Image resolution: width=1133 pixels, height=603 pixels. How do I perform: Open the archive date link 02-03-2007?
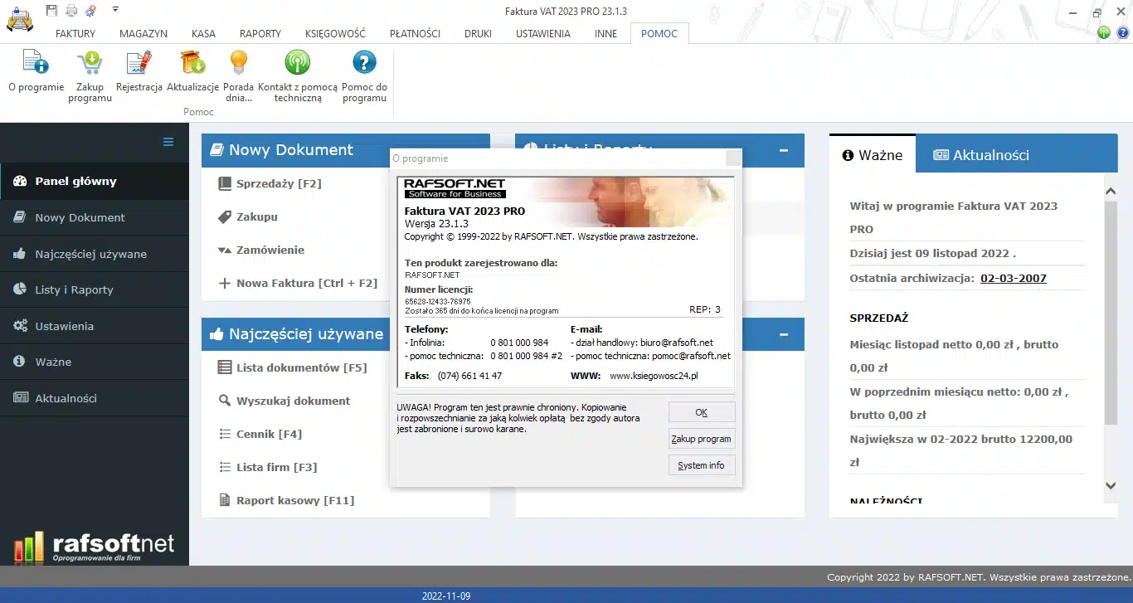1013,278
